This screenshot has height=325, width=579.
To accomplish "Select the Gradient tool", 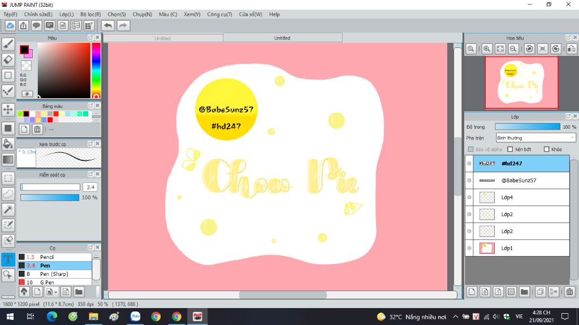I will [x=8, y=160].
